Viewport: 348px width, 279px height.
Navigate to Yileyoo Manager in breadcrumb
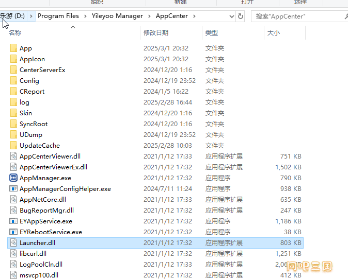[x=117, y=16]
